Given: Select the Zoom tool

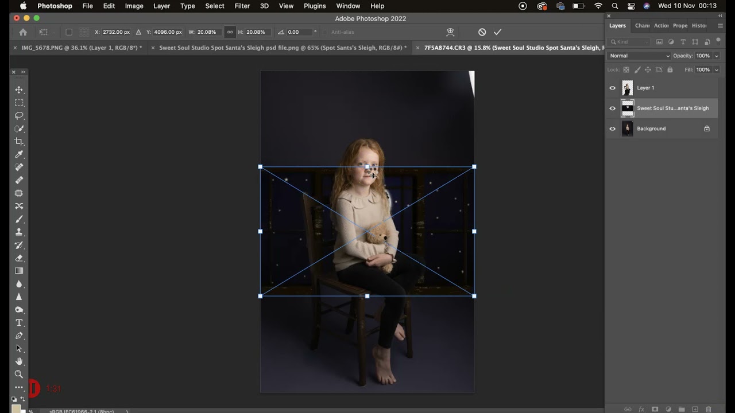Looking at the screenshot, I should (19, 375).
